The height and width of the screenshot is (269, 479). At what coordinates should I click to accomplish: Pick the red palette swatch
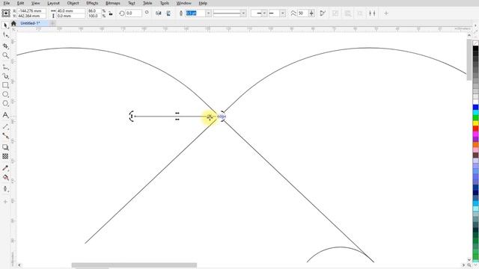coord(476,129)
